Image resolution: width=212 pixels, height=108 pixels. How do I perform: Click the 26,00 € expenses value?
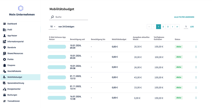(138, 67)
